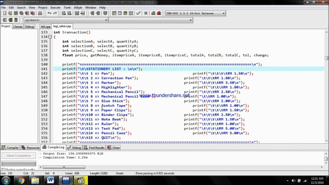The image size is (329, 185).
Task: Click the Rebuild All grid icon
Action: click(x=131, y=13)
